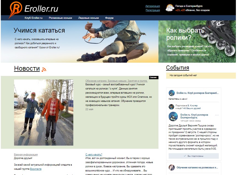Open the three-dots menu on VK post
This screenshot has width=237, height=175.
point(217,115)
